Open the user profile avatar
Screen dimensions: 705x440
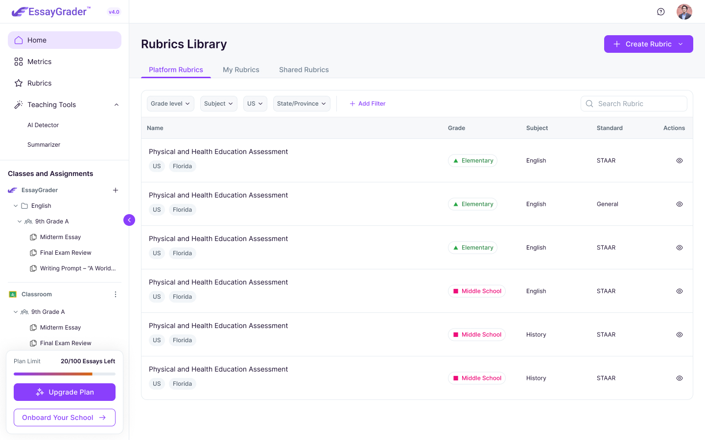[684, 12]
